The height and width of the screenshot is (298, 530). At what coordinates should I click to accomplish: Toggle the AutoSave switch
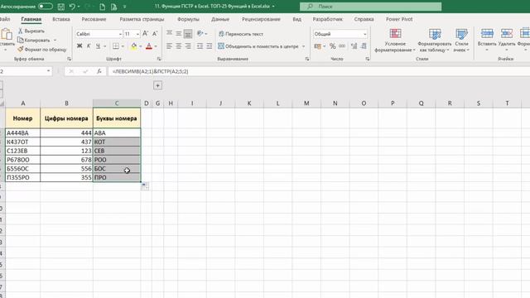[x=46, y=7]
